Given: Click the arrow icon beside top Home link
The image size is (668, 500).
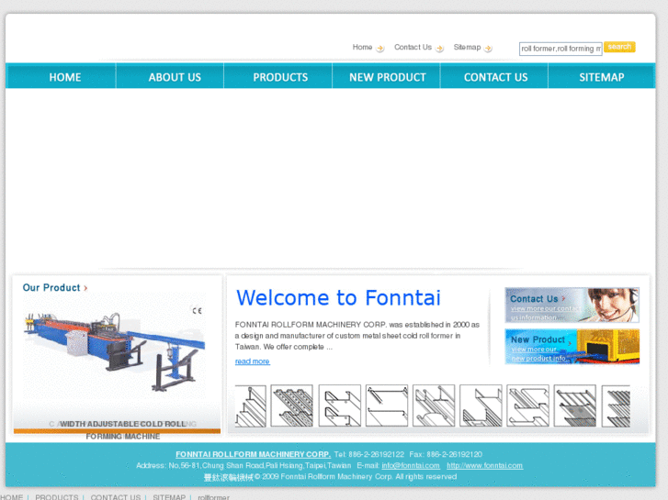Looking at the screenshot, I should [380, 48].
